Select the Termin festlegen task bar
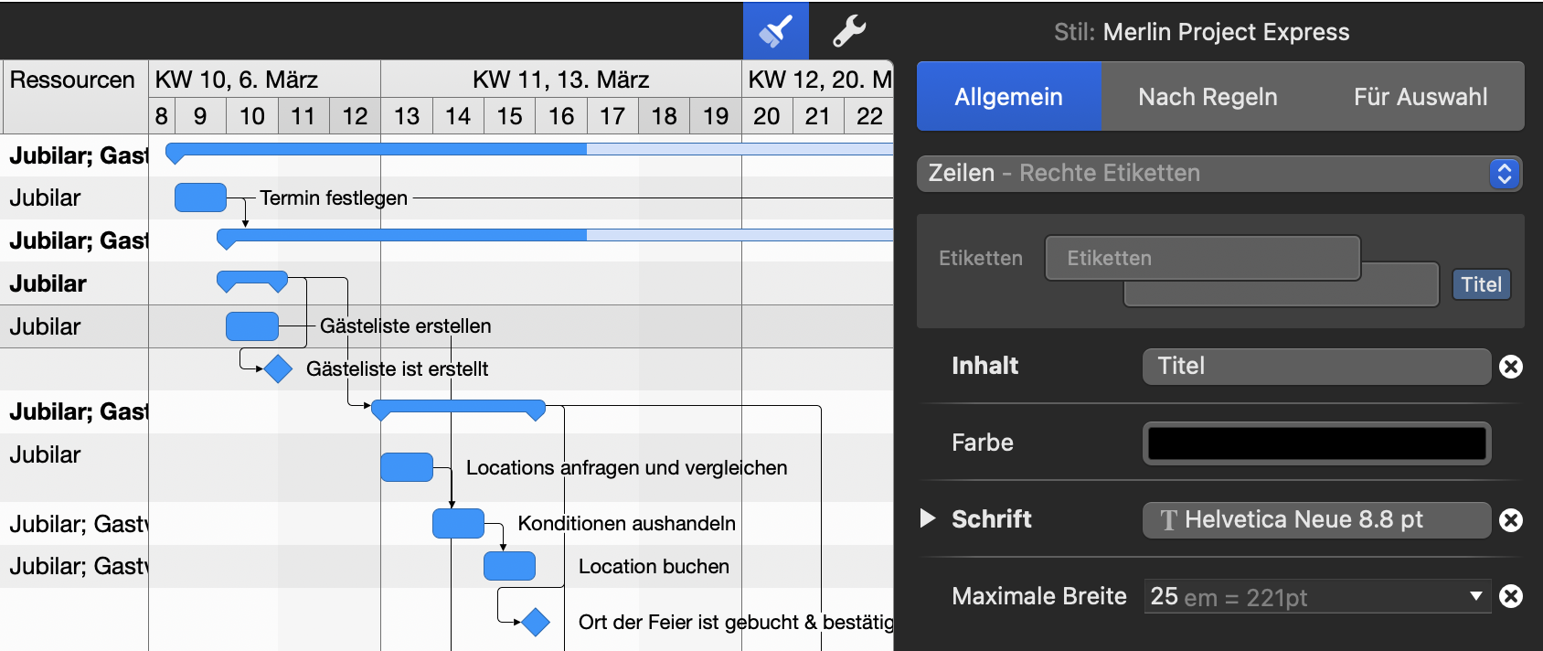The image size is (1543, 651). click(200, 197)
